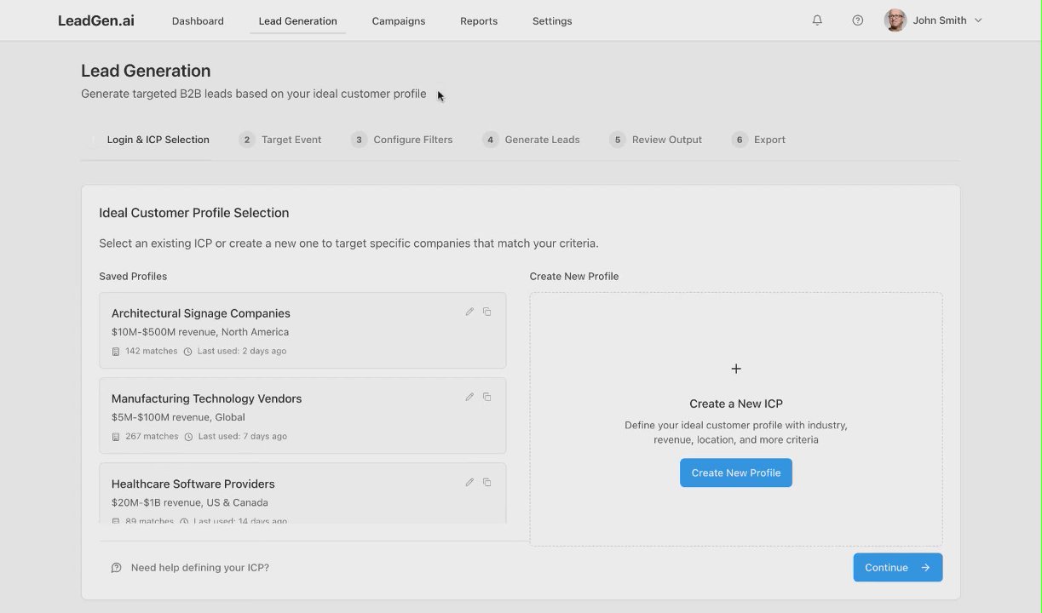This screenshot has width=1042, height=613.
Task: Click the Continue button
Action: 897,568
